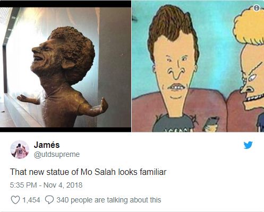Open Jamés's profile avatar
264x212 pixels.
pyautogui.click(x=20, y=149)
